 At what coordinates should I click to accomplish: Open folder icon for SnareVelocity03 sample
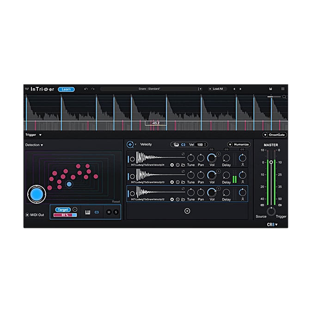coord(183,182)
